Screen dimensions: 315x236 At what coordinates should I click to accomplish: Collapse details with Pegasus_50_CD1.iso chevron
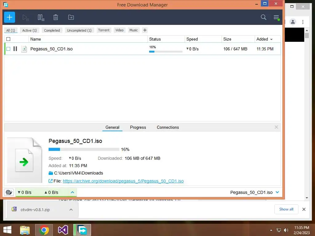click(x=277, y=192)
